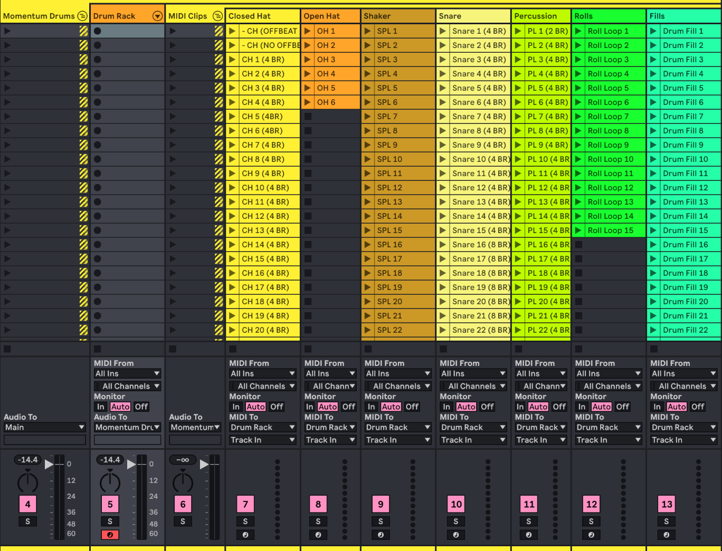The image size is (722, 551).
Task: Switch Open Hat monitor to In
Action: (310, 407)
